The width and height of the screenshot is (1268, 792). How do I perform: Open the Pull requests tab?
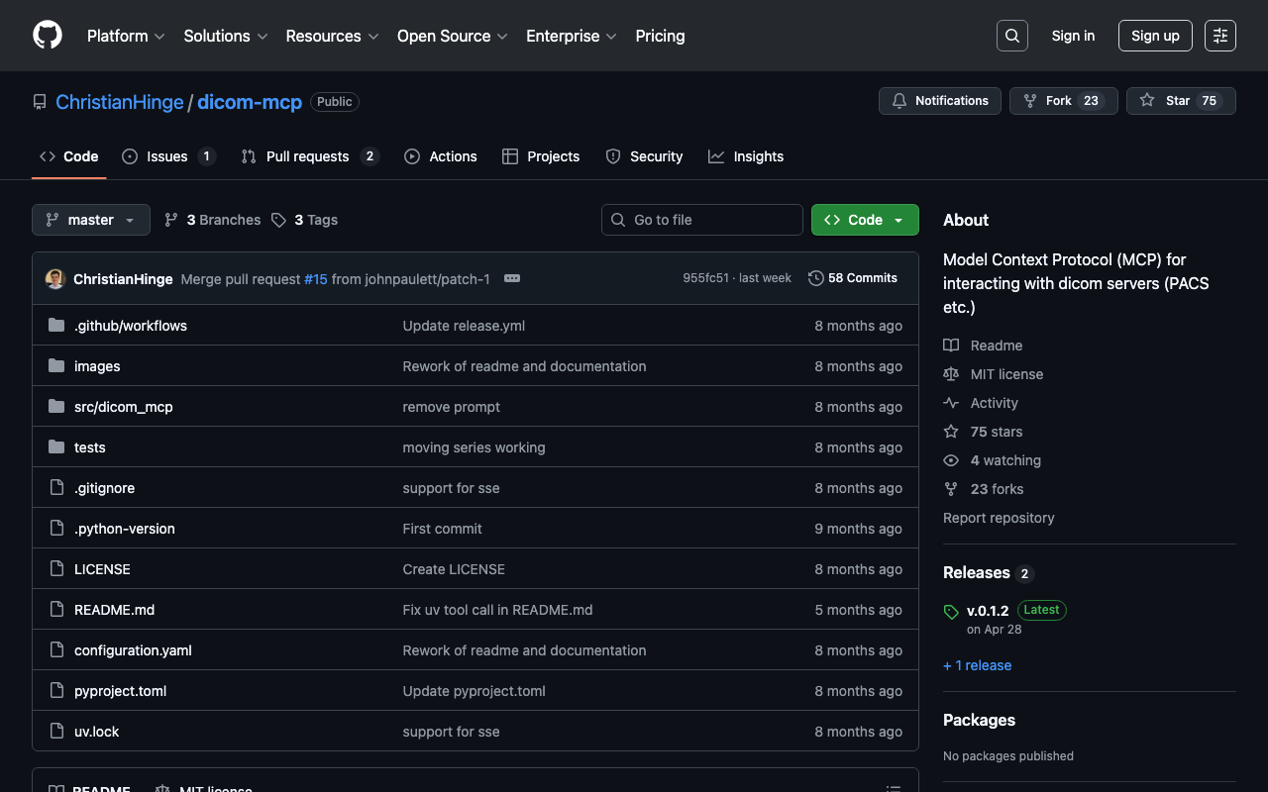309,156
